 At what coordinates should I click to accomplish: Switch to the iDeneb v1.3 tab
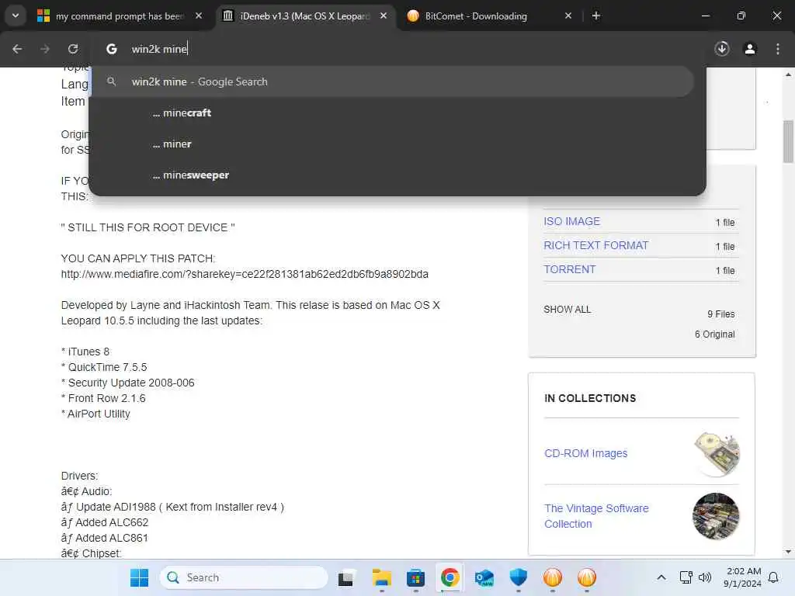point(305,16)
